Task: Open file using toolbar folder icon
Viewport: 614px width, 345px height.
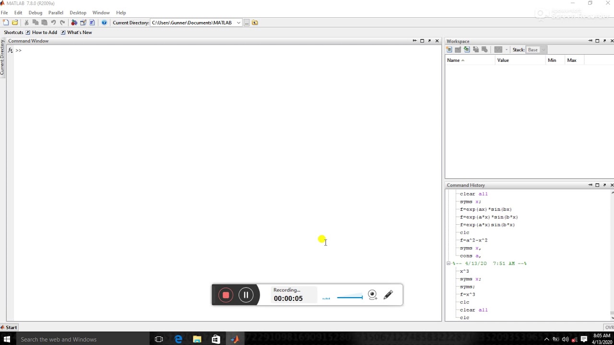Action: coord(15,23)
